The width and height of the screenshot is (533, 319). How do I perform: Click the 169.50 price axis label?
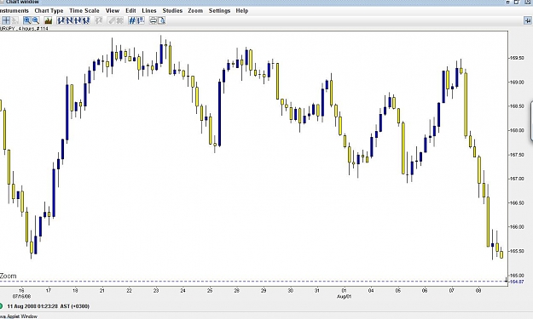coord(517,58)
